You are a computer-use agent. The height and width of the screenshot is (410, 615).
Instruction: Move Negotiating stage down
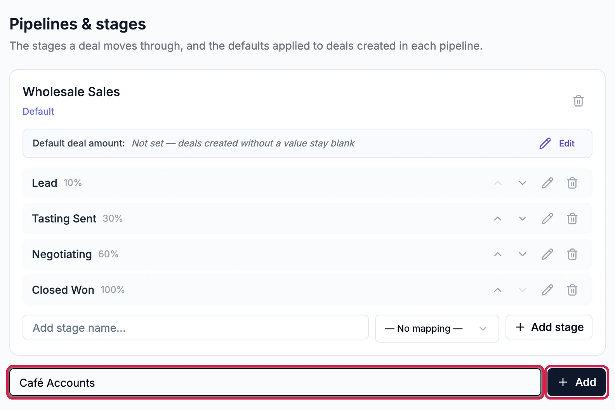(x=523, y=254)
